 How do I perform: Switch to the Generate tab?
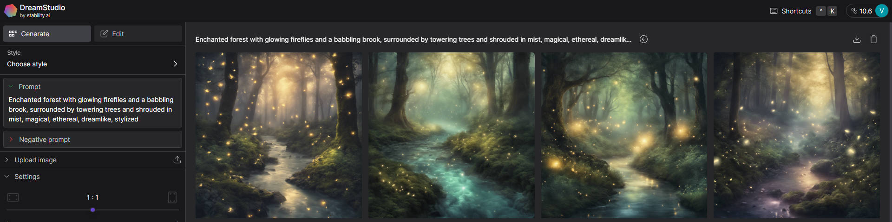coord(47,34)
